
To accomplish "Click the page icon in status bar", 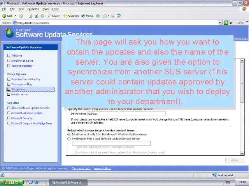I will [x=2, y=175].
